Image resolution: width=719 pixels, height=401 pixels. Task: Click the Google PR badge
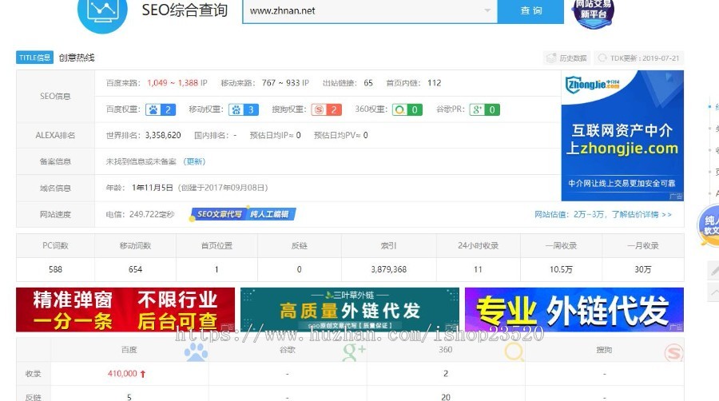pyautogui.click(x=485, y=110)
